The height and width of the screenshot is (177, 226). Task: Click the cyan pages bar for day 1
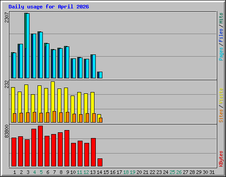tap(15, 65)
